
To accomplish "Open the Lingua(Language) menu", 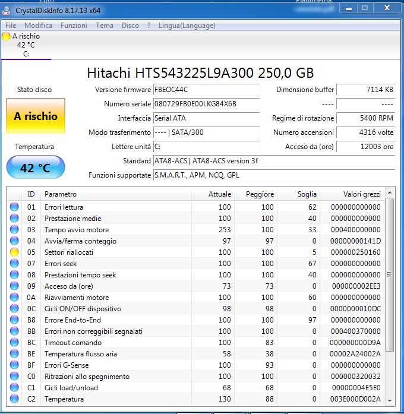I will [x=187, y=26].
